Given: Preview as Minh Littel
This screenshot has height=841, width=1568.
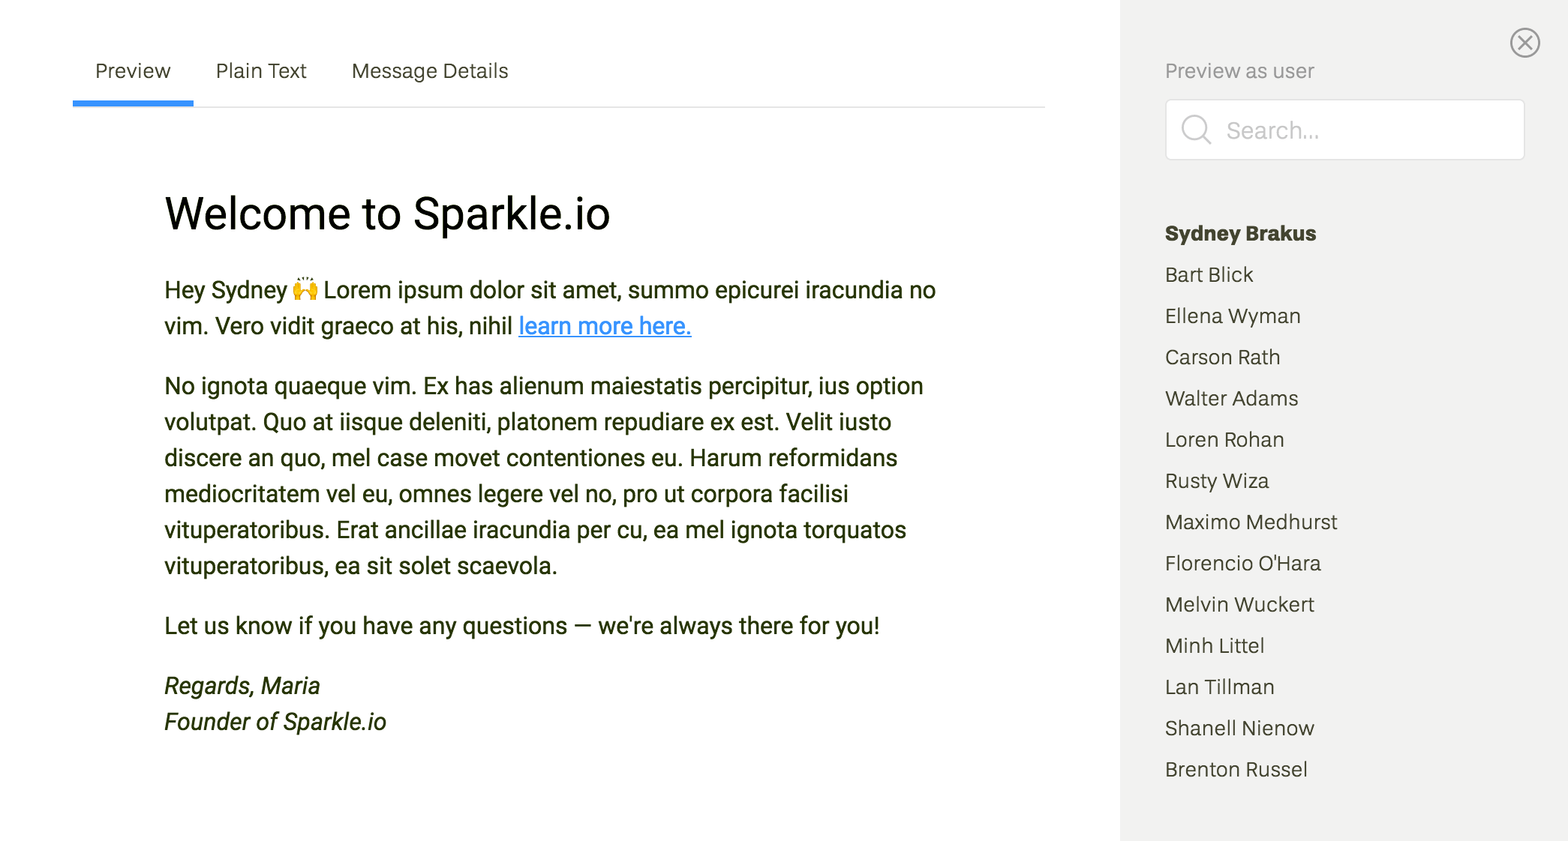Looking at the screenshot, I should (x=1215, y=645).
